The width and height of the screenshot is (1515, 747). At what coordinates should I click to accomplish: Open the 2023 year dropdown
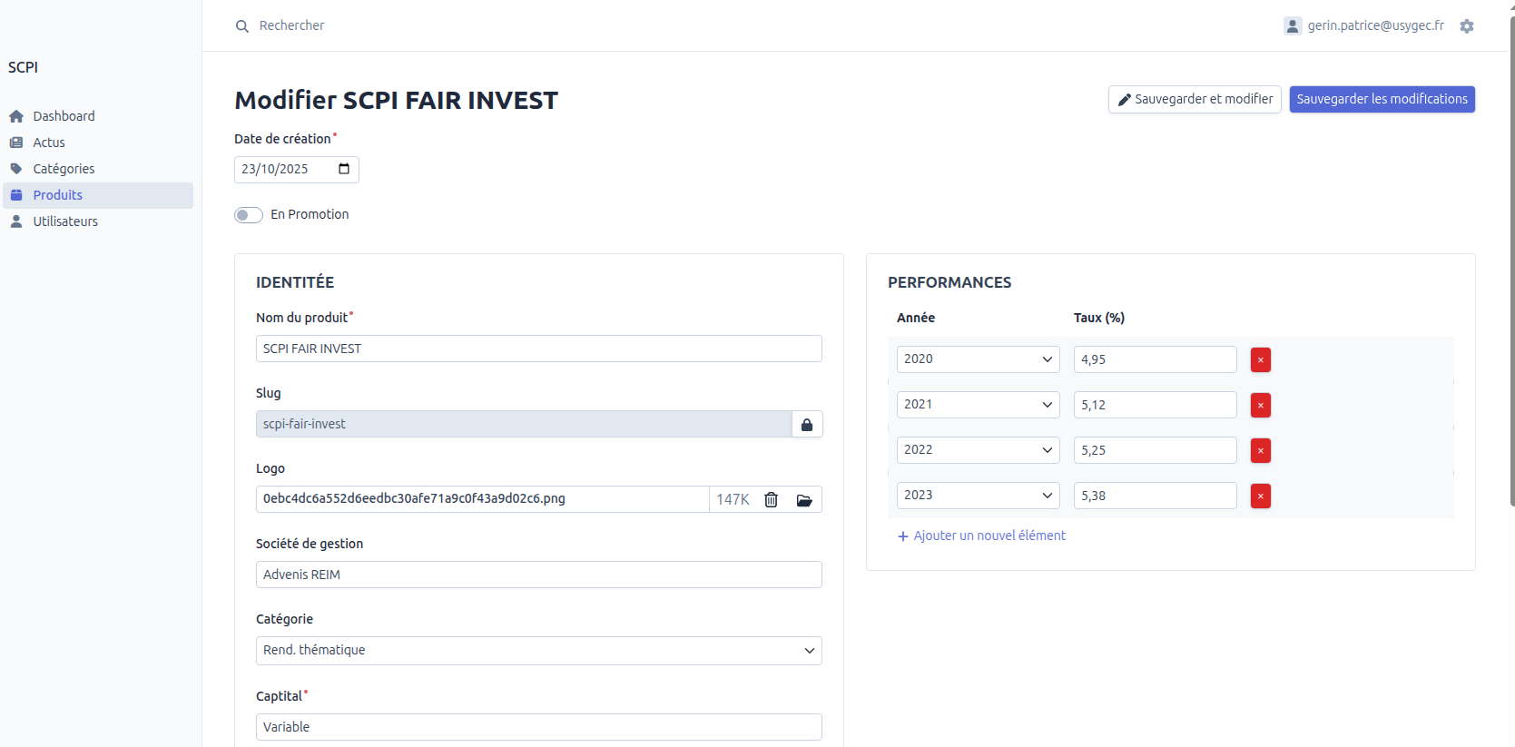(977, 496)
